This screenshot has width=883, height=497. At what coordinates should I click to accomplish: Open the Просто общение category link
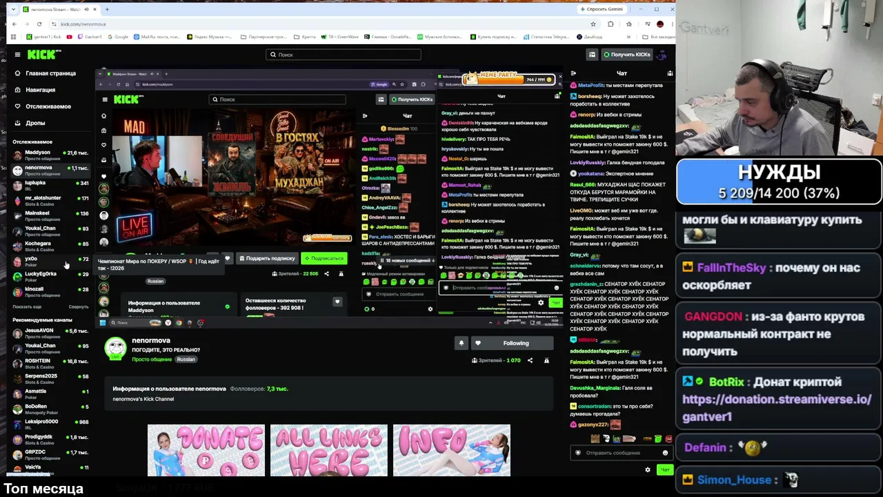pyautogui.click(x=152, y=360)
